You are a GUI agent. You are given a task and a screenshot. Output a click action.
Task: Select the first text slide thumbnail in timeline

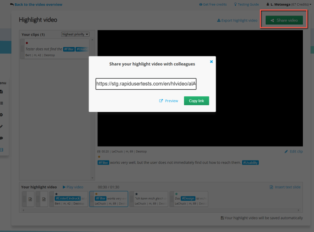coord(30,199)
